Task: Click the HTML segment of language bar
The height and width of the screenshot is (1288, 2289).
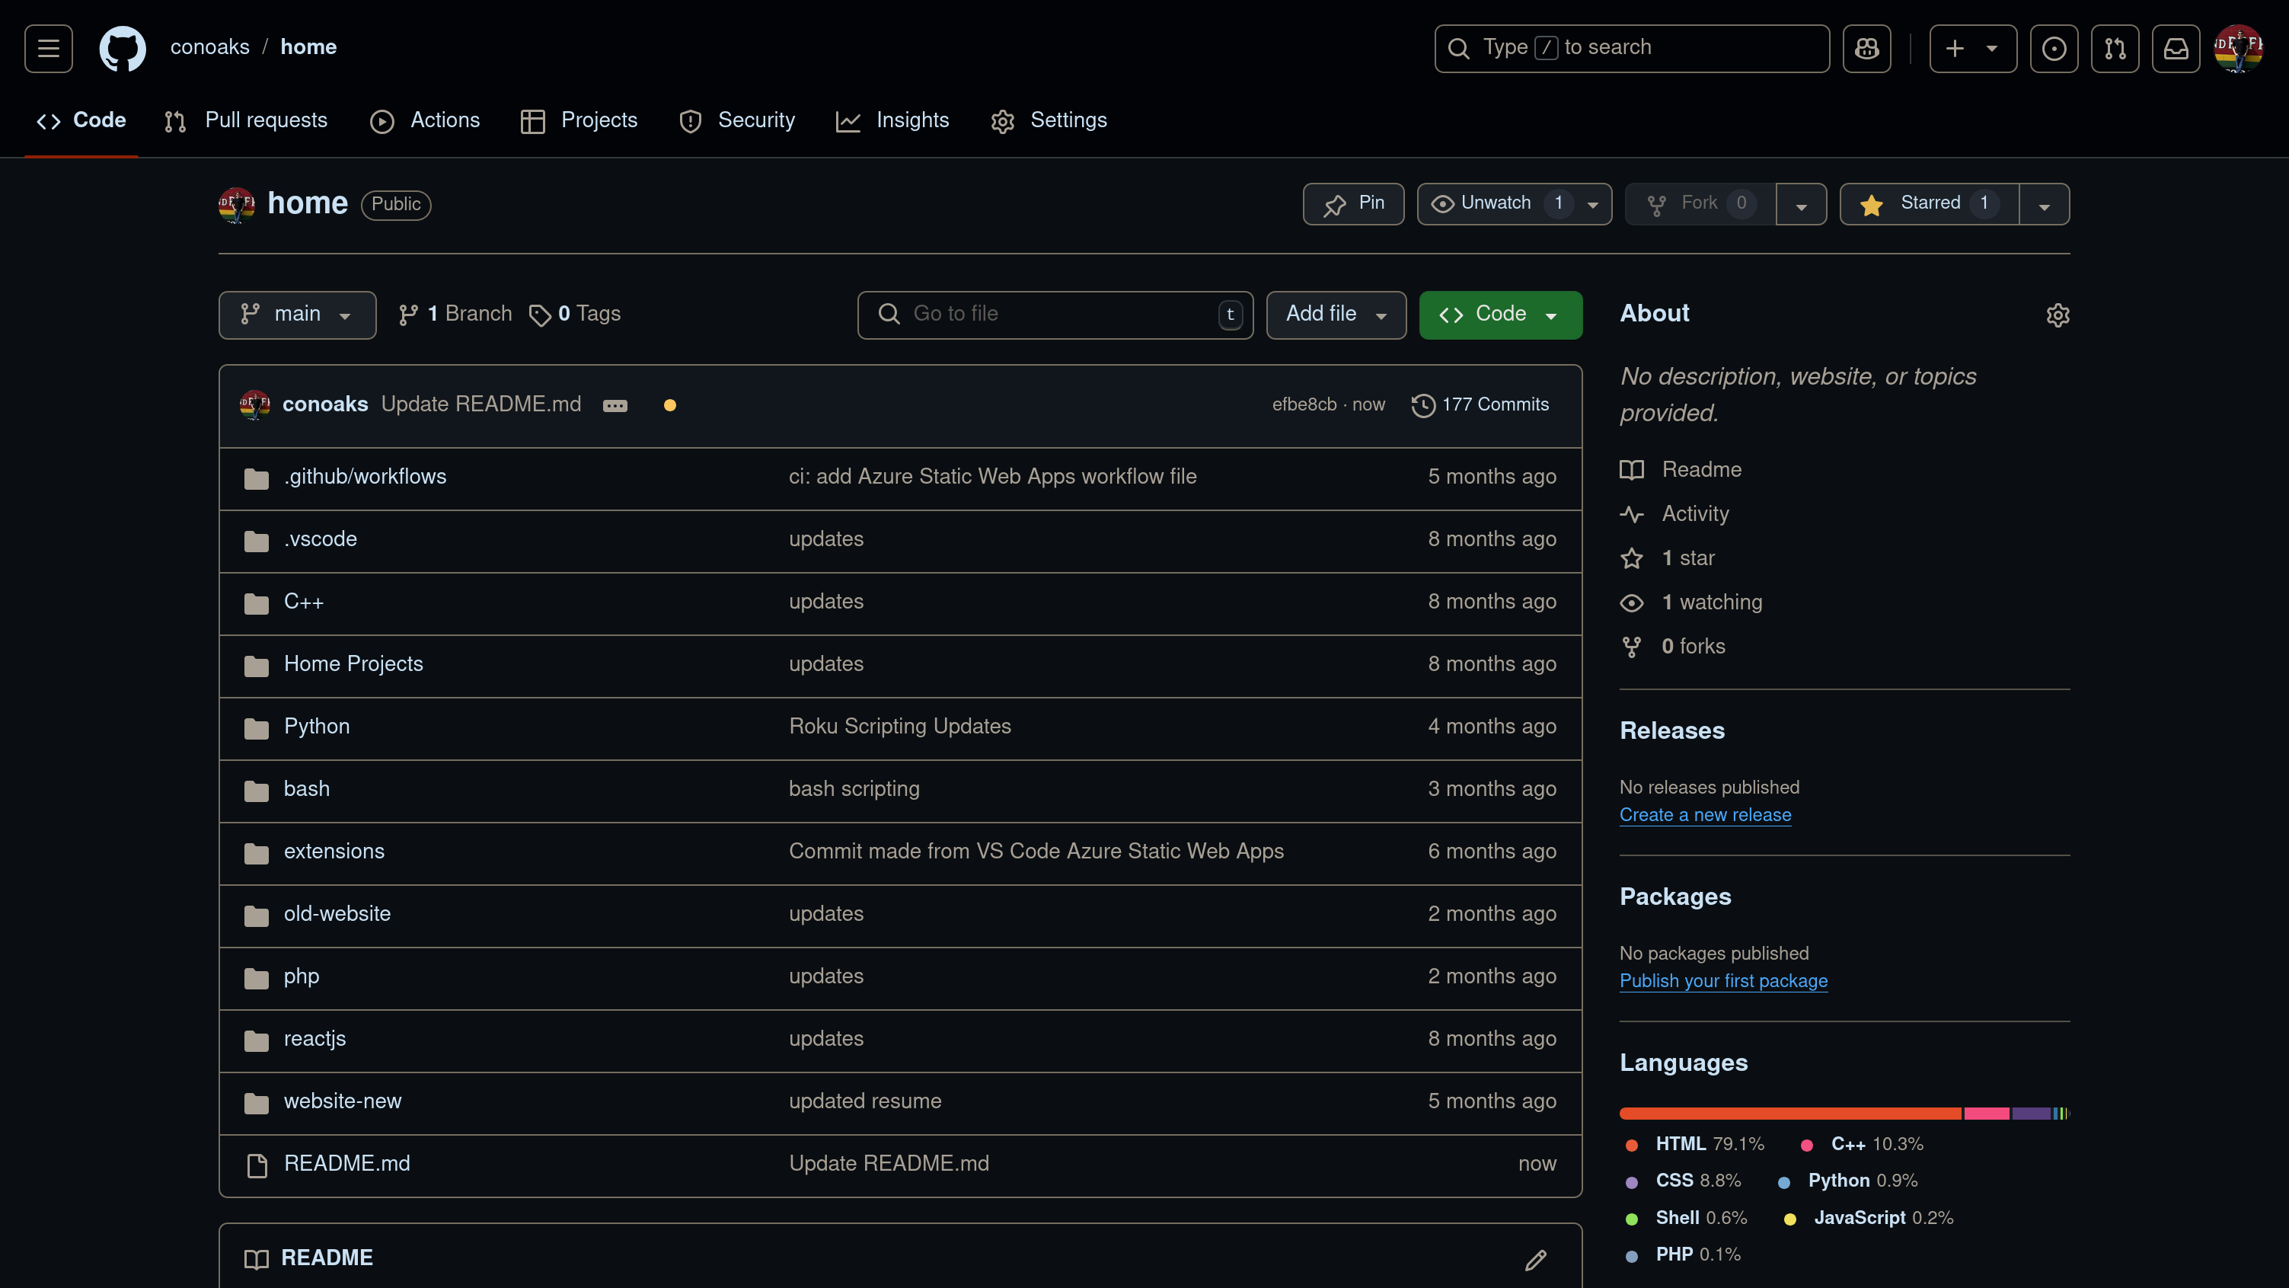Action: pos(1789,1114)
